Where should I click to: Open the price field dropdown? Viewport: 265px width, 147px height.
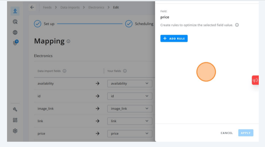click(130, 134)
